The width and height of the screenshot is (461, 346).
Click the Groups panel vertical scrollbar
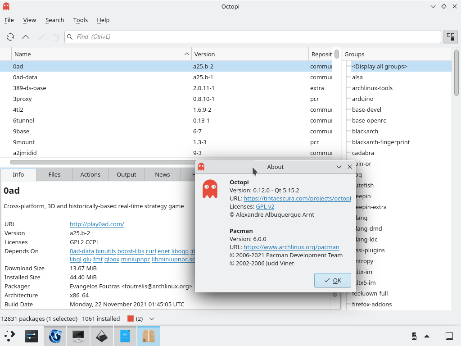[x=456, y=73]
